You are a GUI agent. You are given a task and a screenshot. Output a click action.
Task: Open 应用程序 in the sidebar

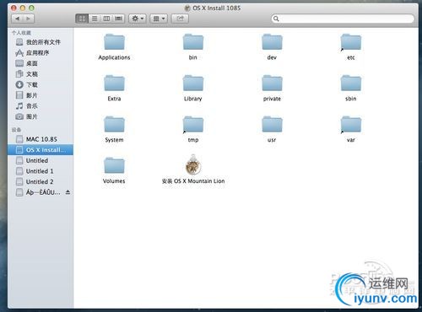pyautogui.click(x=41, y=53)
